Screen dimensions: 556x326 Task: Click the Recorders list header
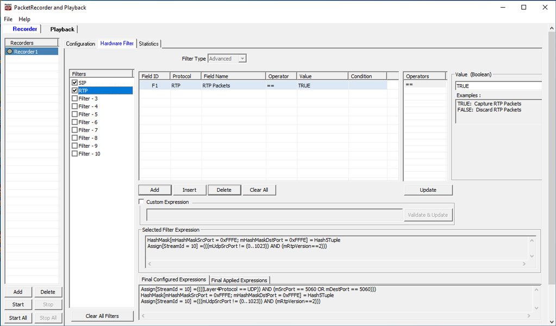click(32, 42)
